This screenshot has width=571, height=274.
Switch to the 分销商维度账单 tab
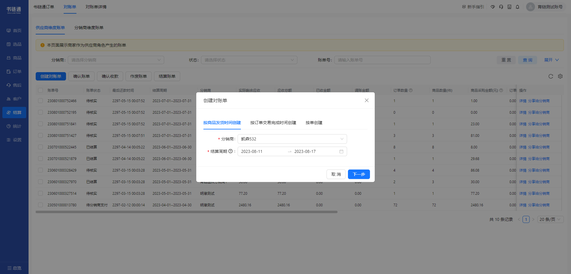coord(89,28)
